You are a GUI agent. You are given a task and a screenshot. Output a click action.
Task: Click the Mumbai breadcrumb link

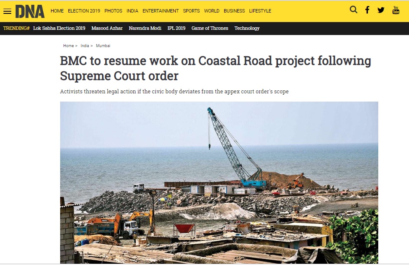[103, 45]
